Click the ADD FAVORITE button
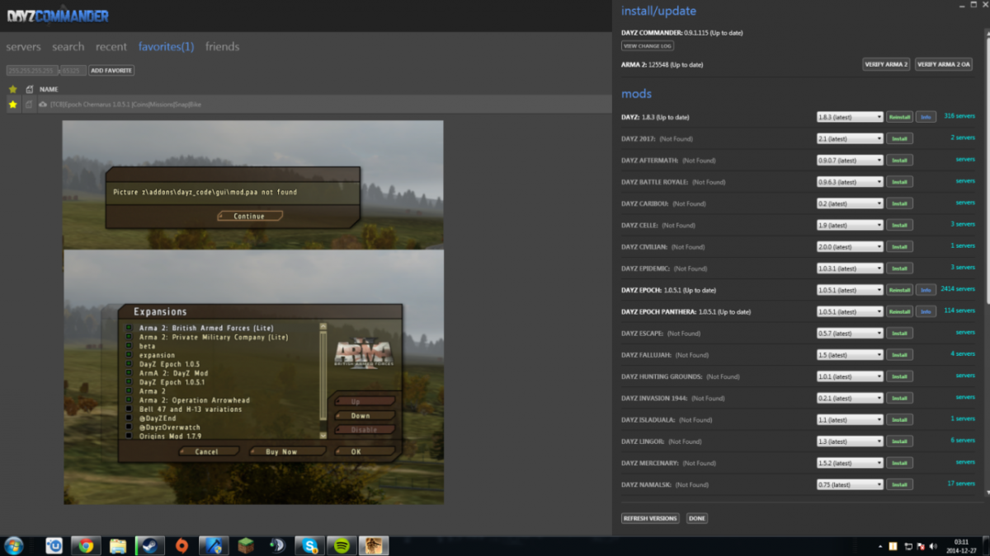Screen dimensions: 990x556 111,70
